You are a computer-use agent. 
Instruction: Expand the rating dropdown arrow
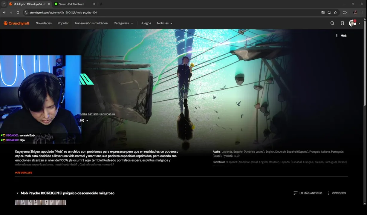(x=87, y=121)
